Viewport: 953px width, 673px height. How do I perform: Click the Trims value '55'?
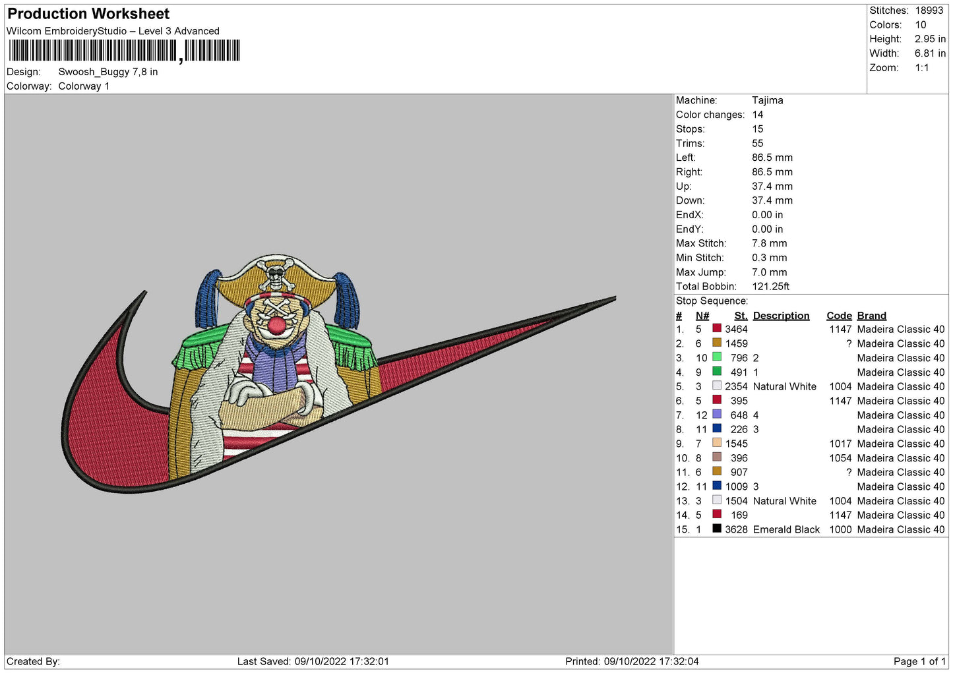[758, 143]
